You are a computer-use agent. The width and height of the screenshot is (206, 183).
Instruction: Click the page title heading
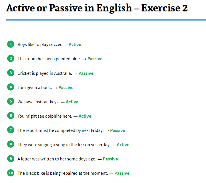[x=97, y=8]
